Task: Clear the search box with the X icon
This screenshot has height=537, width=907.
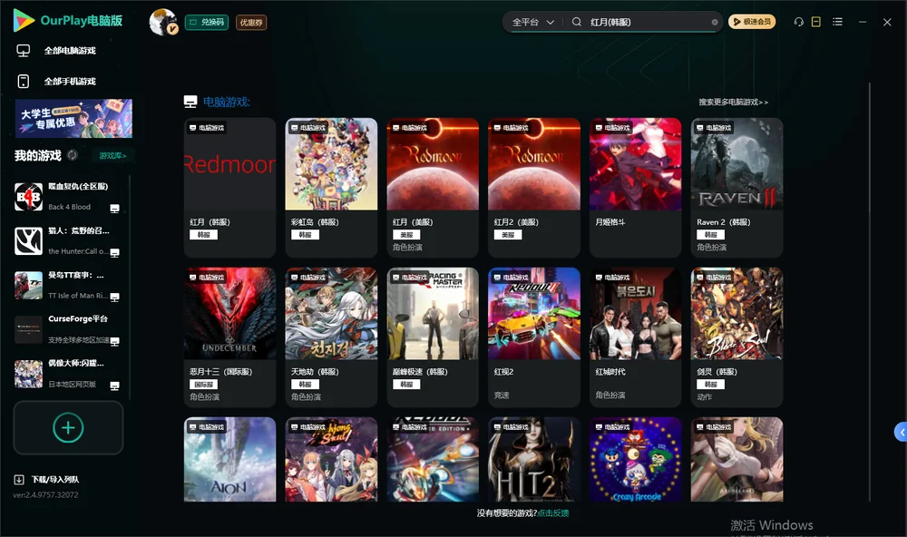Action: point(715,22)
